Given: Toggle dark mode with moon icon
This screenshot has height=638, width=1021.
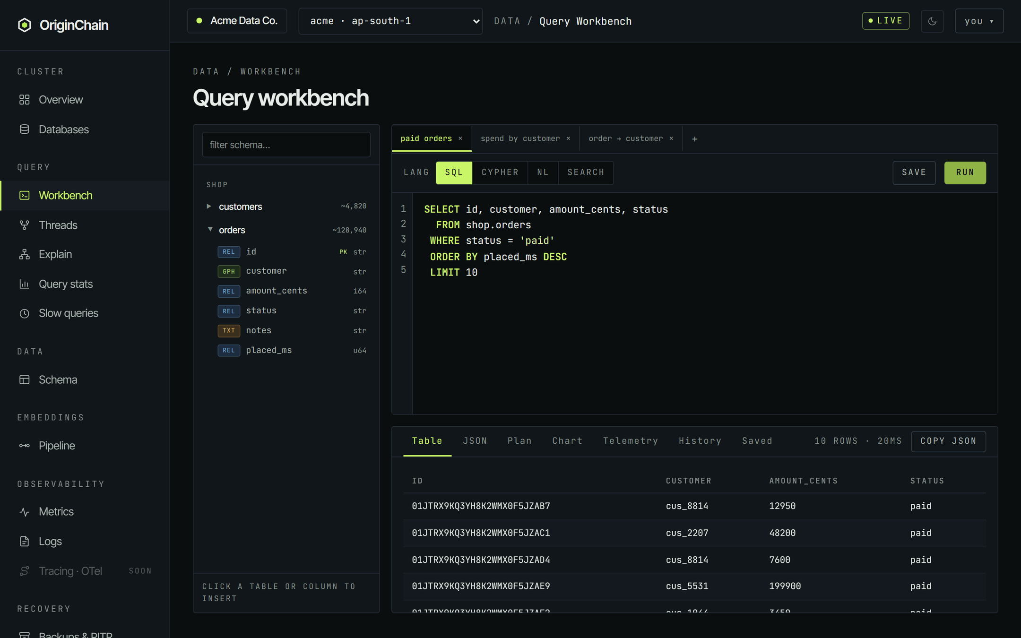Looking at the screenshot, I should pos(932,21).
